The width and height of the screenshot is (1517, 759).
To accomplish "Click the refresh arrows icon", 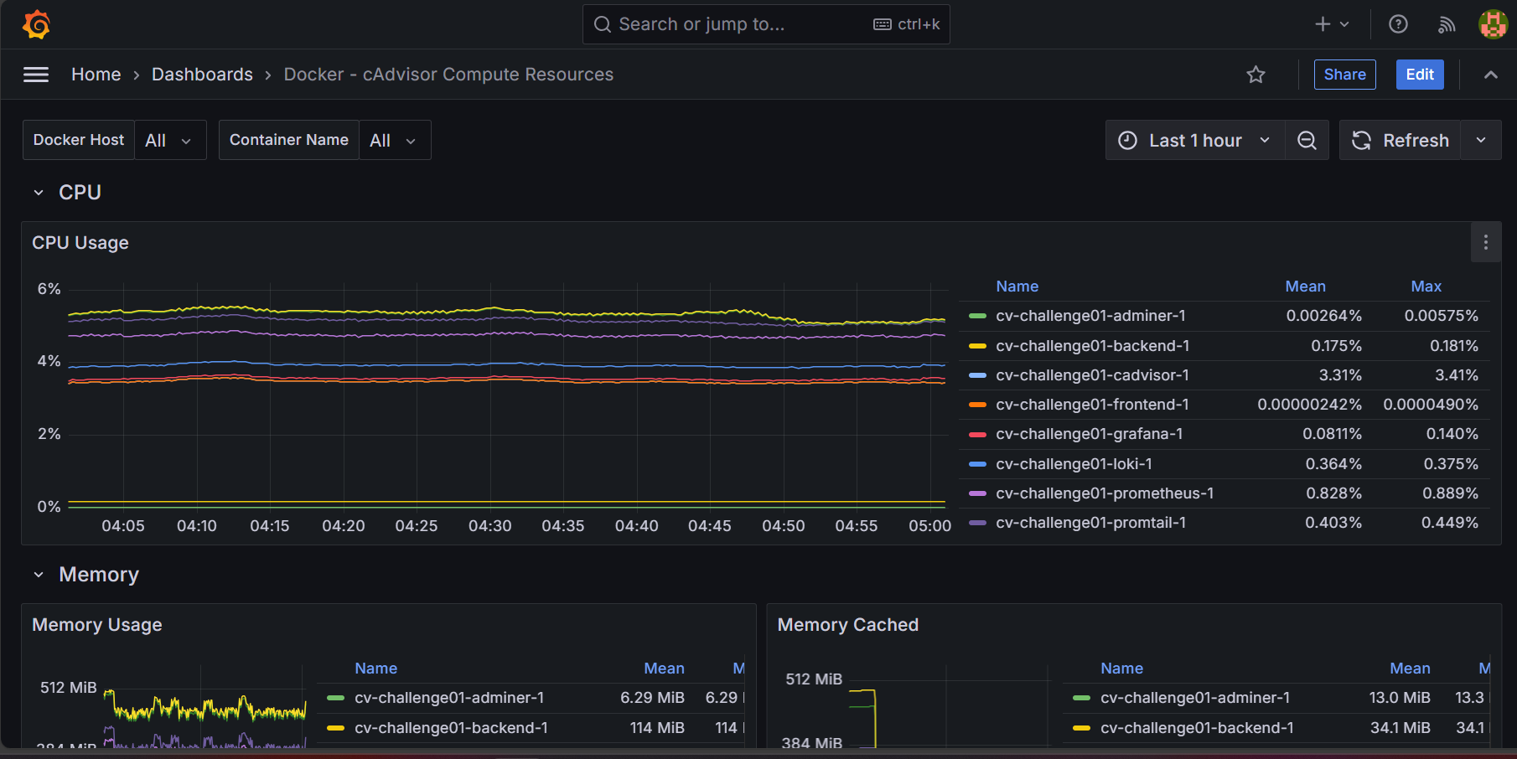I will pyautogui.click(x=1361, y=140).
